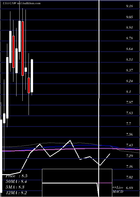Click the 7.02 price axis label
The image size is (140, 197).
point(129,177)
